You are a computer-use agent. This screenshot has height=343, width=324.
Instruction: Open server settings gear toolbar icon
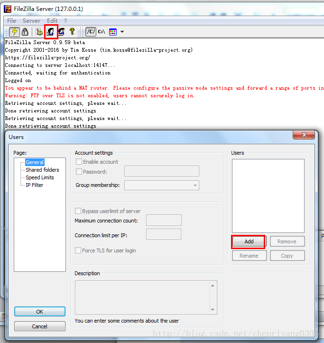point(39,32)
